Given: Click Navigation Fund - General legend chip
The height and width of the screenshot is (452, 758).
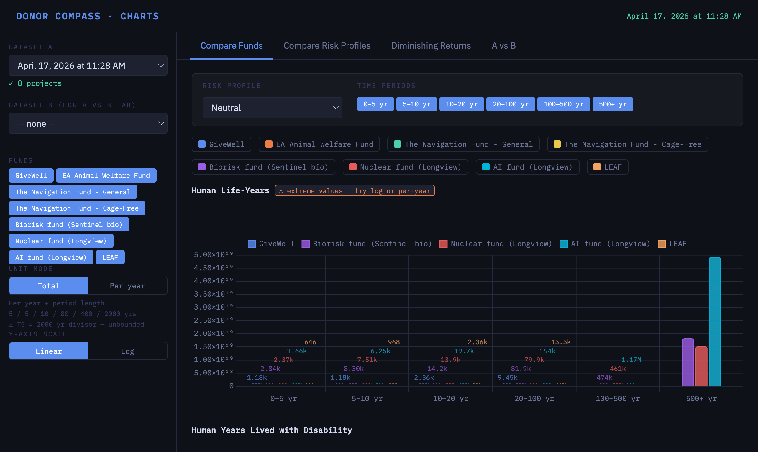Looking at the screenshot, I should tap(463, 144).
